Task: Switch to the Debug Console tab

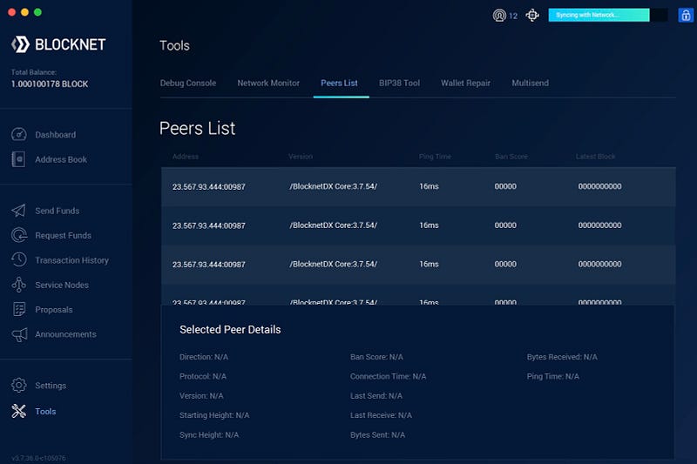Action: click(x=188, y=83)
